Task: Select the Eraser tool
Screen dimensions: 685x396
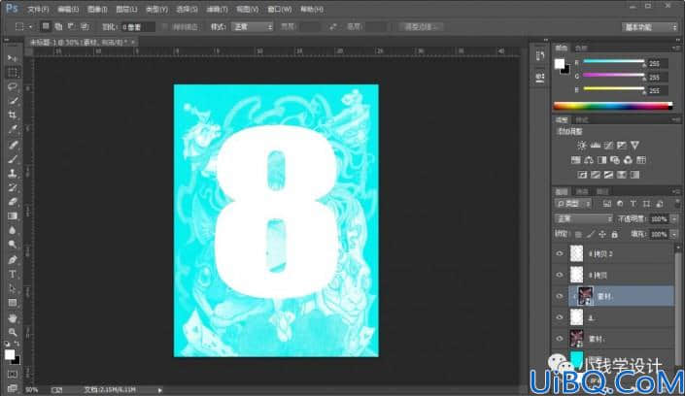Action: pos(13,202)
